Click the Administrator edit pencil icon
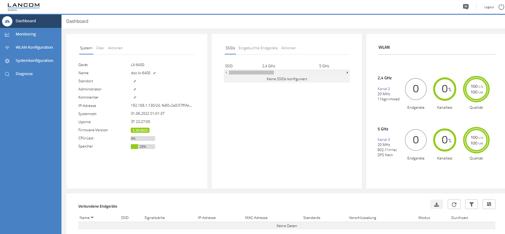 coord(135,89)
